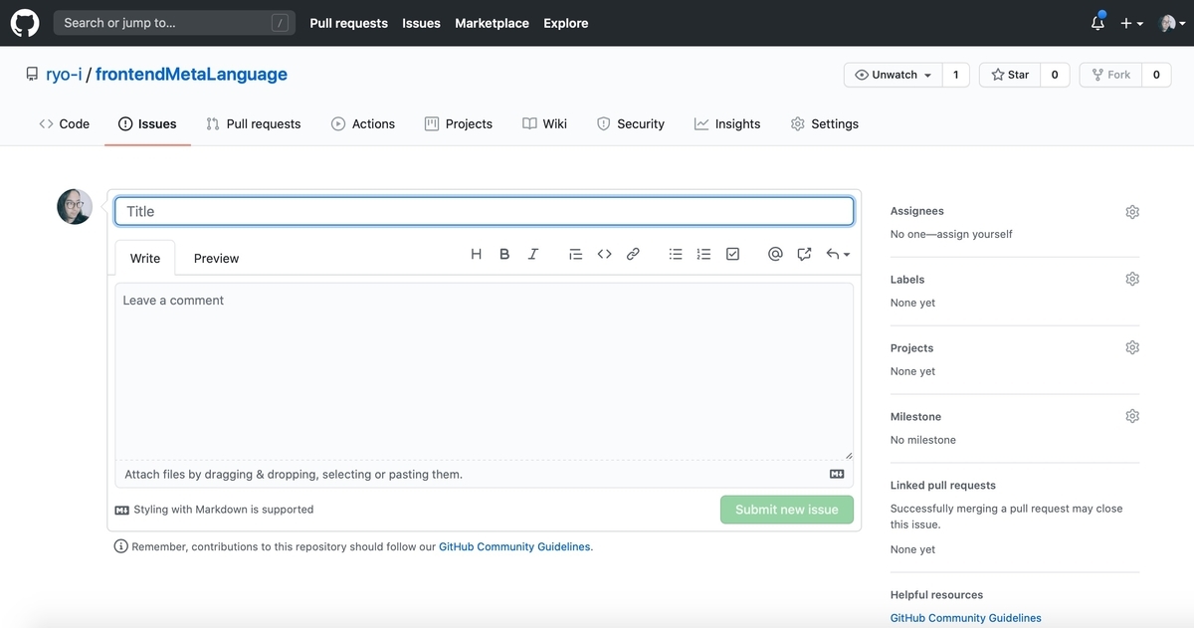The height and width of the screenshot is (628, 1194).
Task: Open the Issues tab
Action: coord(147,123)
